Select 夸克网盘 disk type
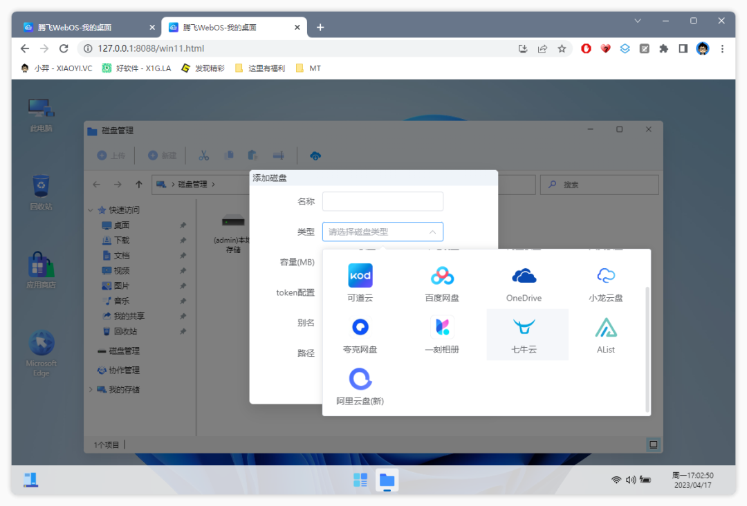The width and height of the screenshot is (747, 506). pos(360,335)
